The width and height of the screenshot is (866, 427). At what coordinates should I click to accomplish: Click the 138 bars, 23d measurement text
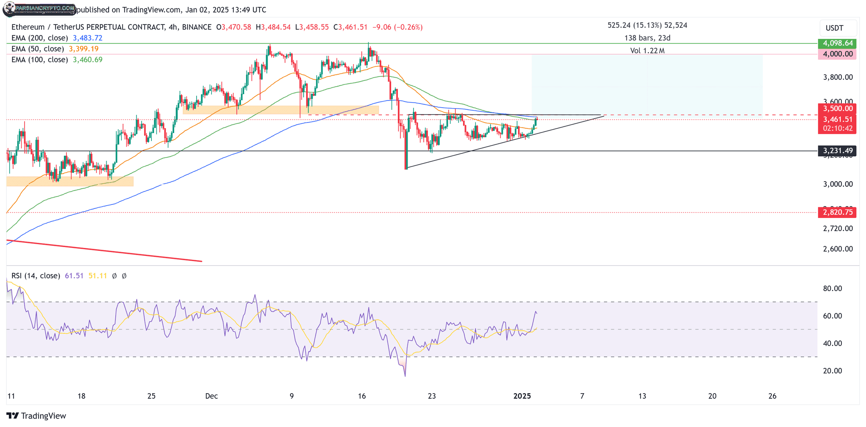[647, 38]
